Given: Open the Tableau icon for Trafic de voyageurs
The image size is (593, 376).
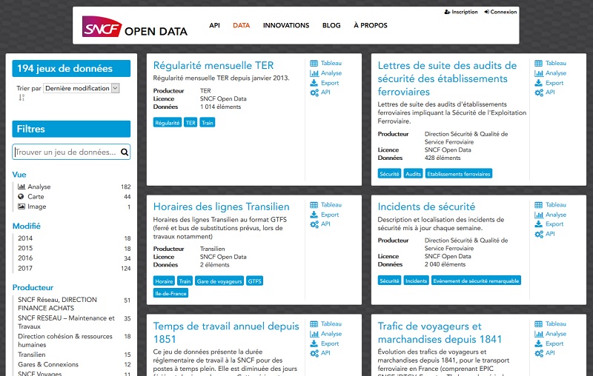Looking at the screenshot, I should (x=539, y=324).
